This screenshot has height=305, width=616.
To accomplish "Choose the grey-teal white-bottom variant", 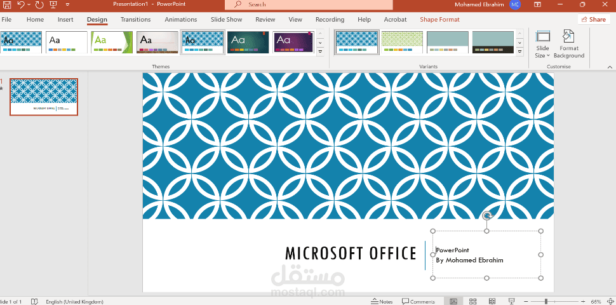I will coord(448,42).
